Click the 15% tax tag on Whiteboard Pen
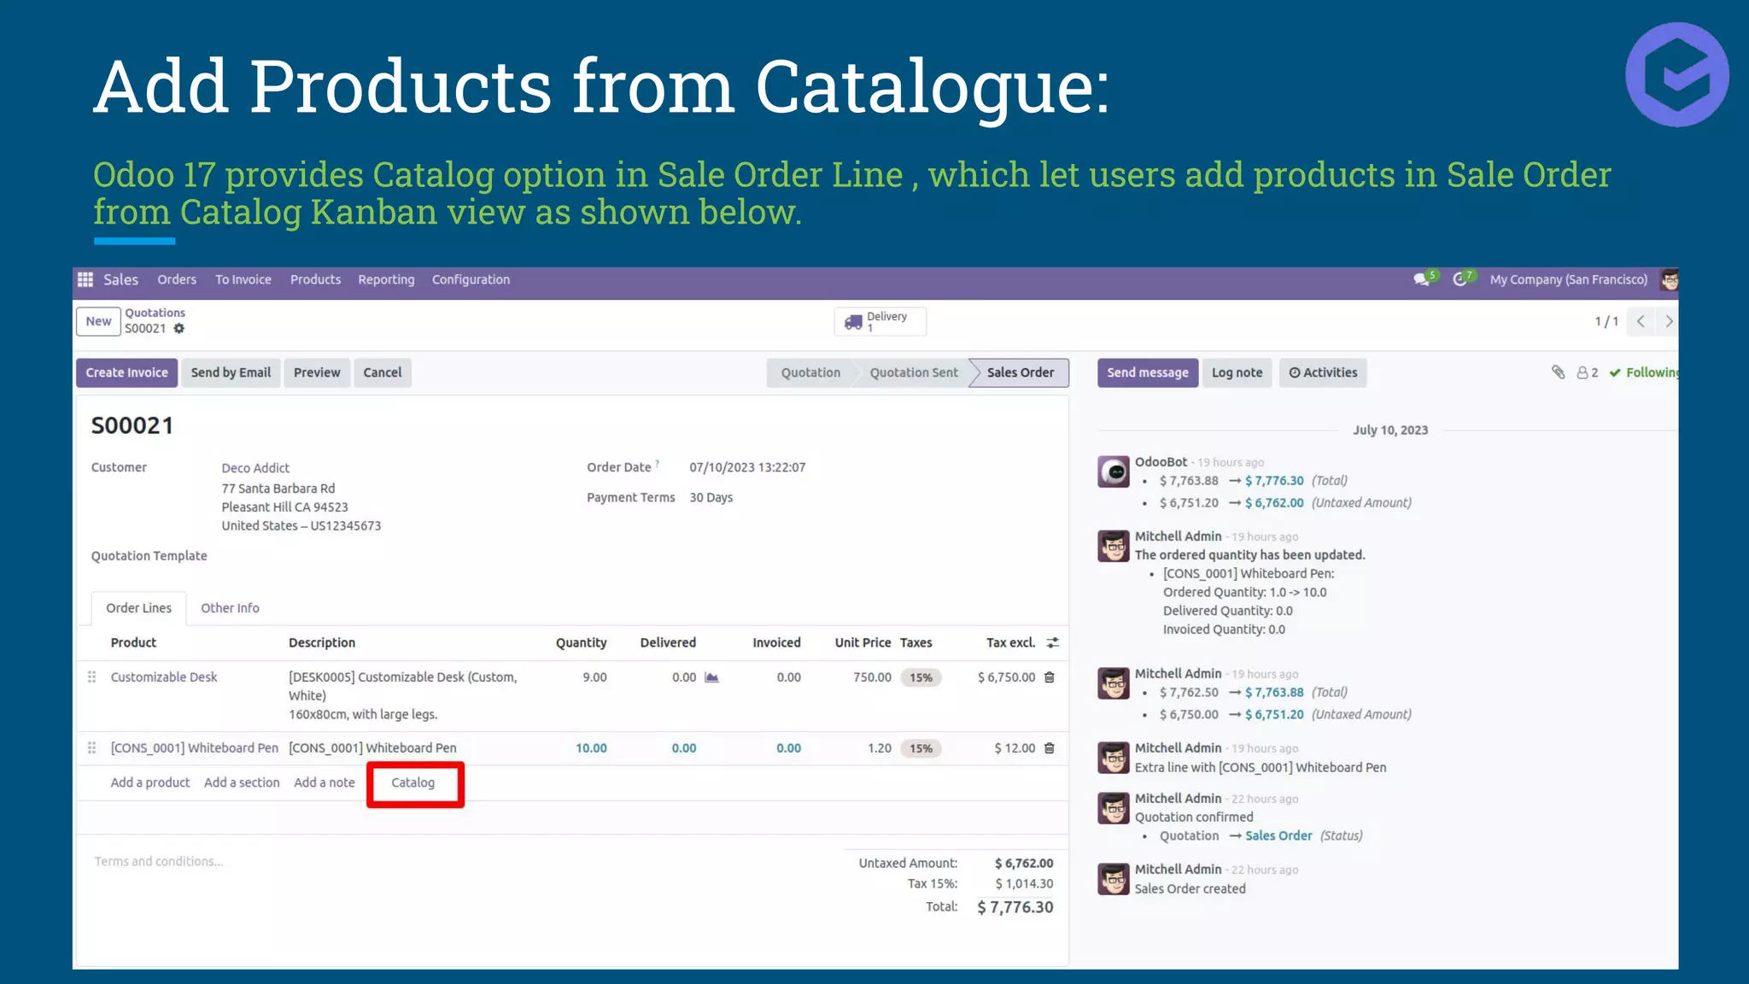Screen dimensions: 1749x984 (x=921, y=748)
